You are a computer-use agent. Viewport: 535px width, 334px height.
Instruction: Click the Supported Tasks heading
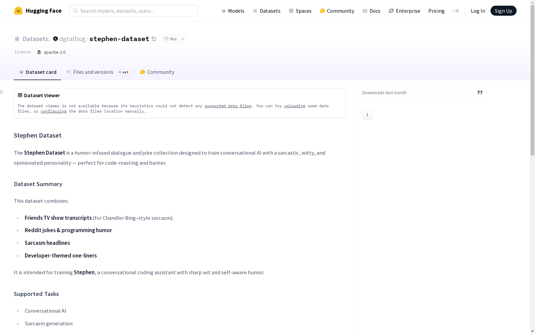pos(36,294)
